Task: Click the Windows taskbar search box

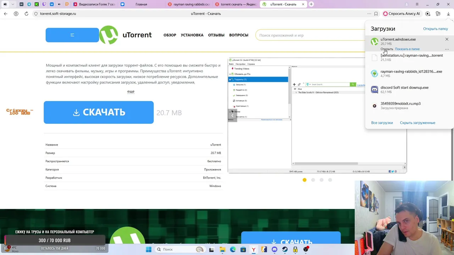Action: point(181,249)
